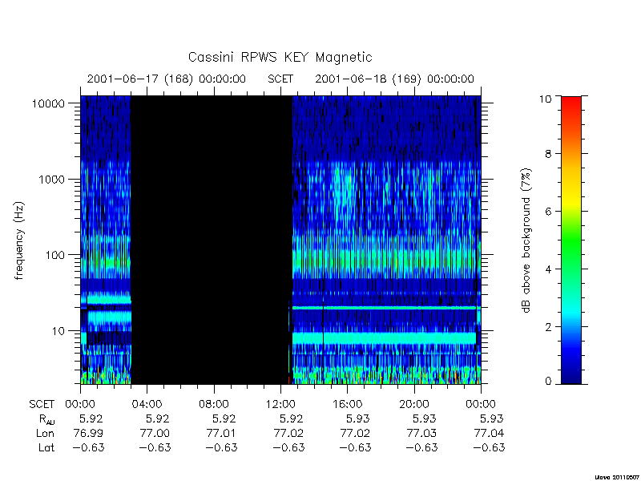The image size is (641, 481).
Task: Select the end date '2001-06-18 (169) 00:00:00'
Action: tap(394, 79)
